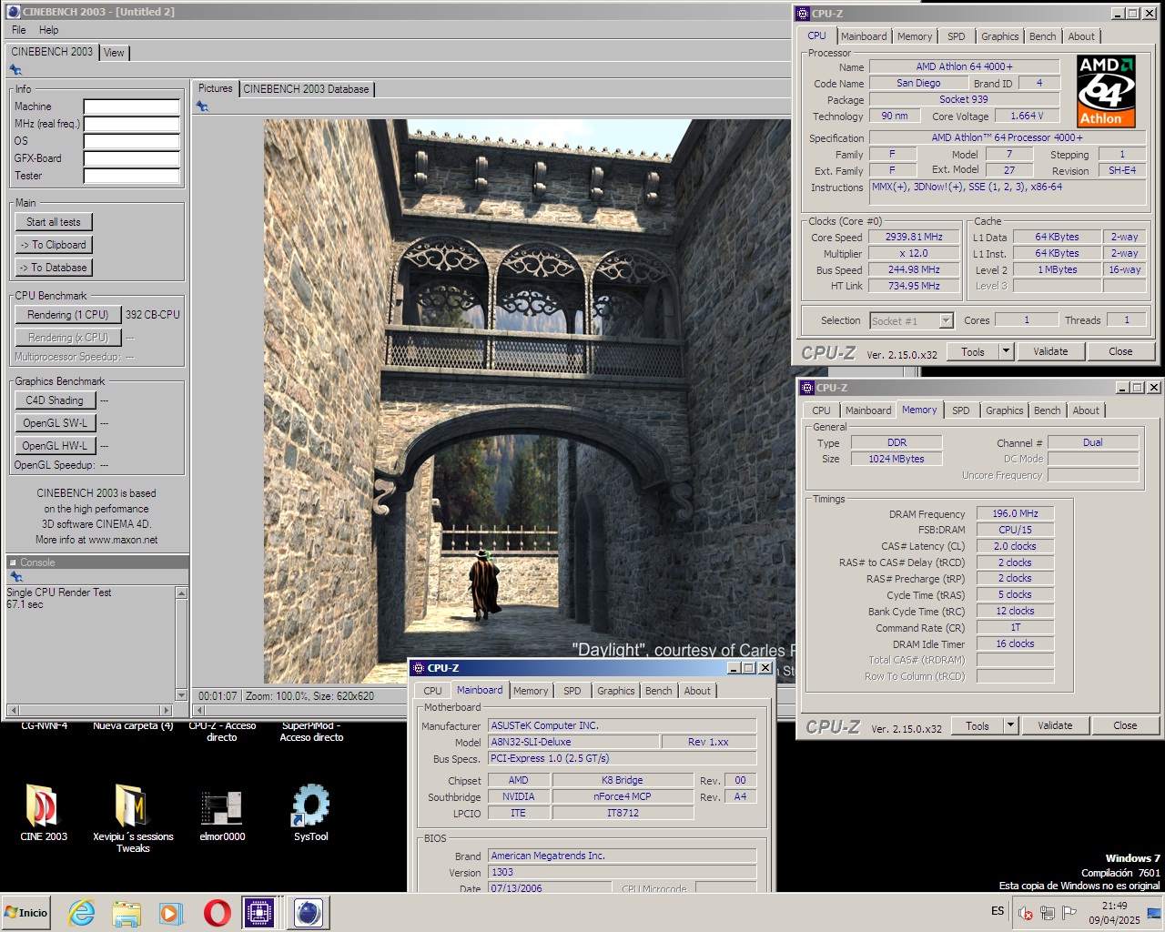Open SPD tab in top CPU-Z window
This screenshot has height=932, width=1165.
click(956, 36)
